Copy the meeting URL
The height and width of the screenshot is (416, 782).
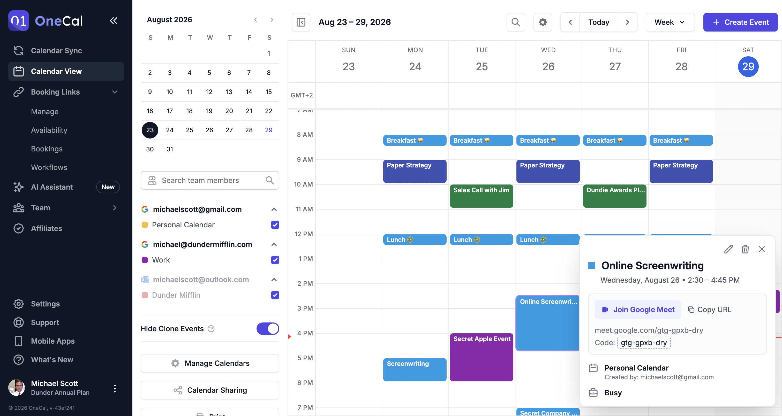point(709,310)
